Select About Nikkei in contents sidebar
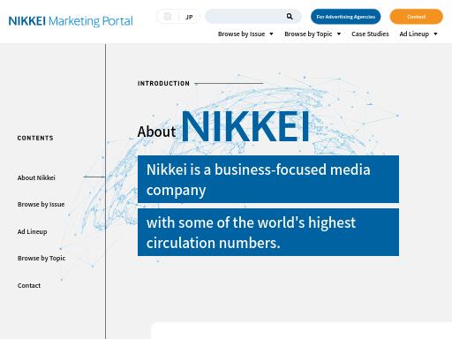The height and width of the screenshot is (339, 452). [x=36, y=177]
